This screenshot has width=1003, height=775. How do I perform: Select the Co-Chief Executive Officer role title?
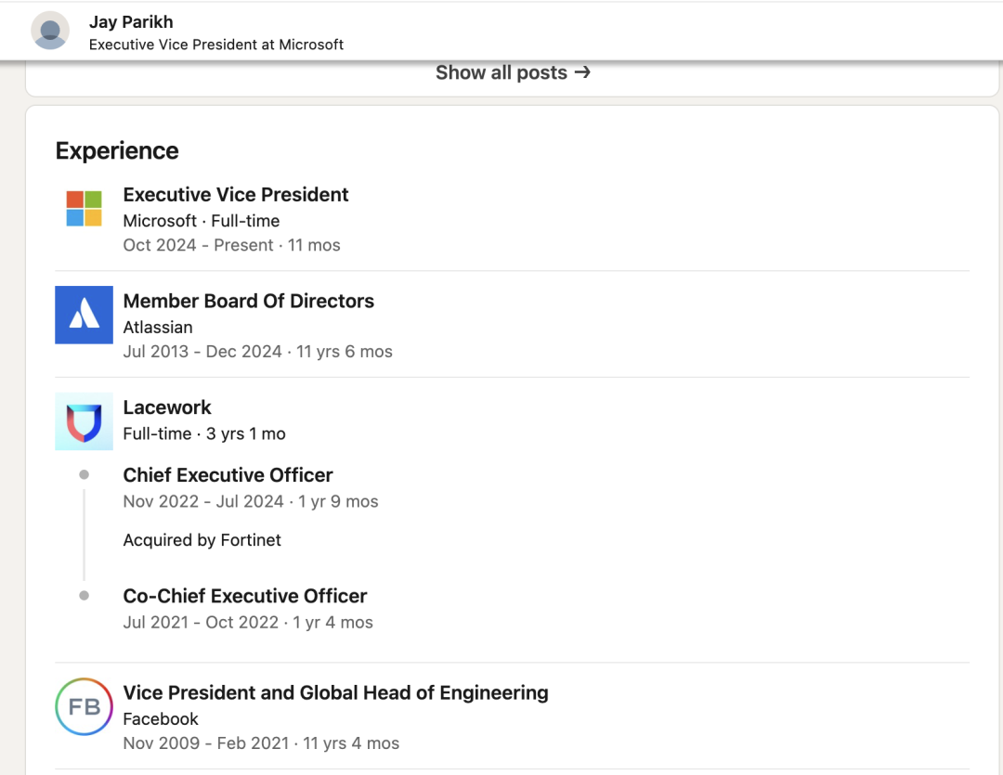pos(245,596)
